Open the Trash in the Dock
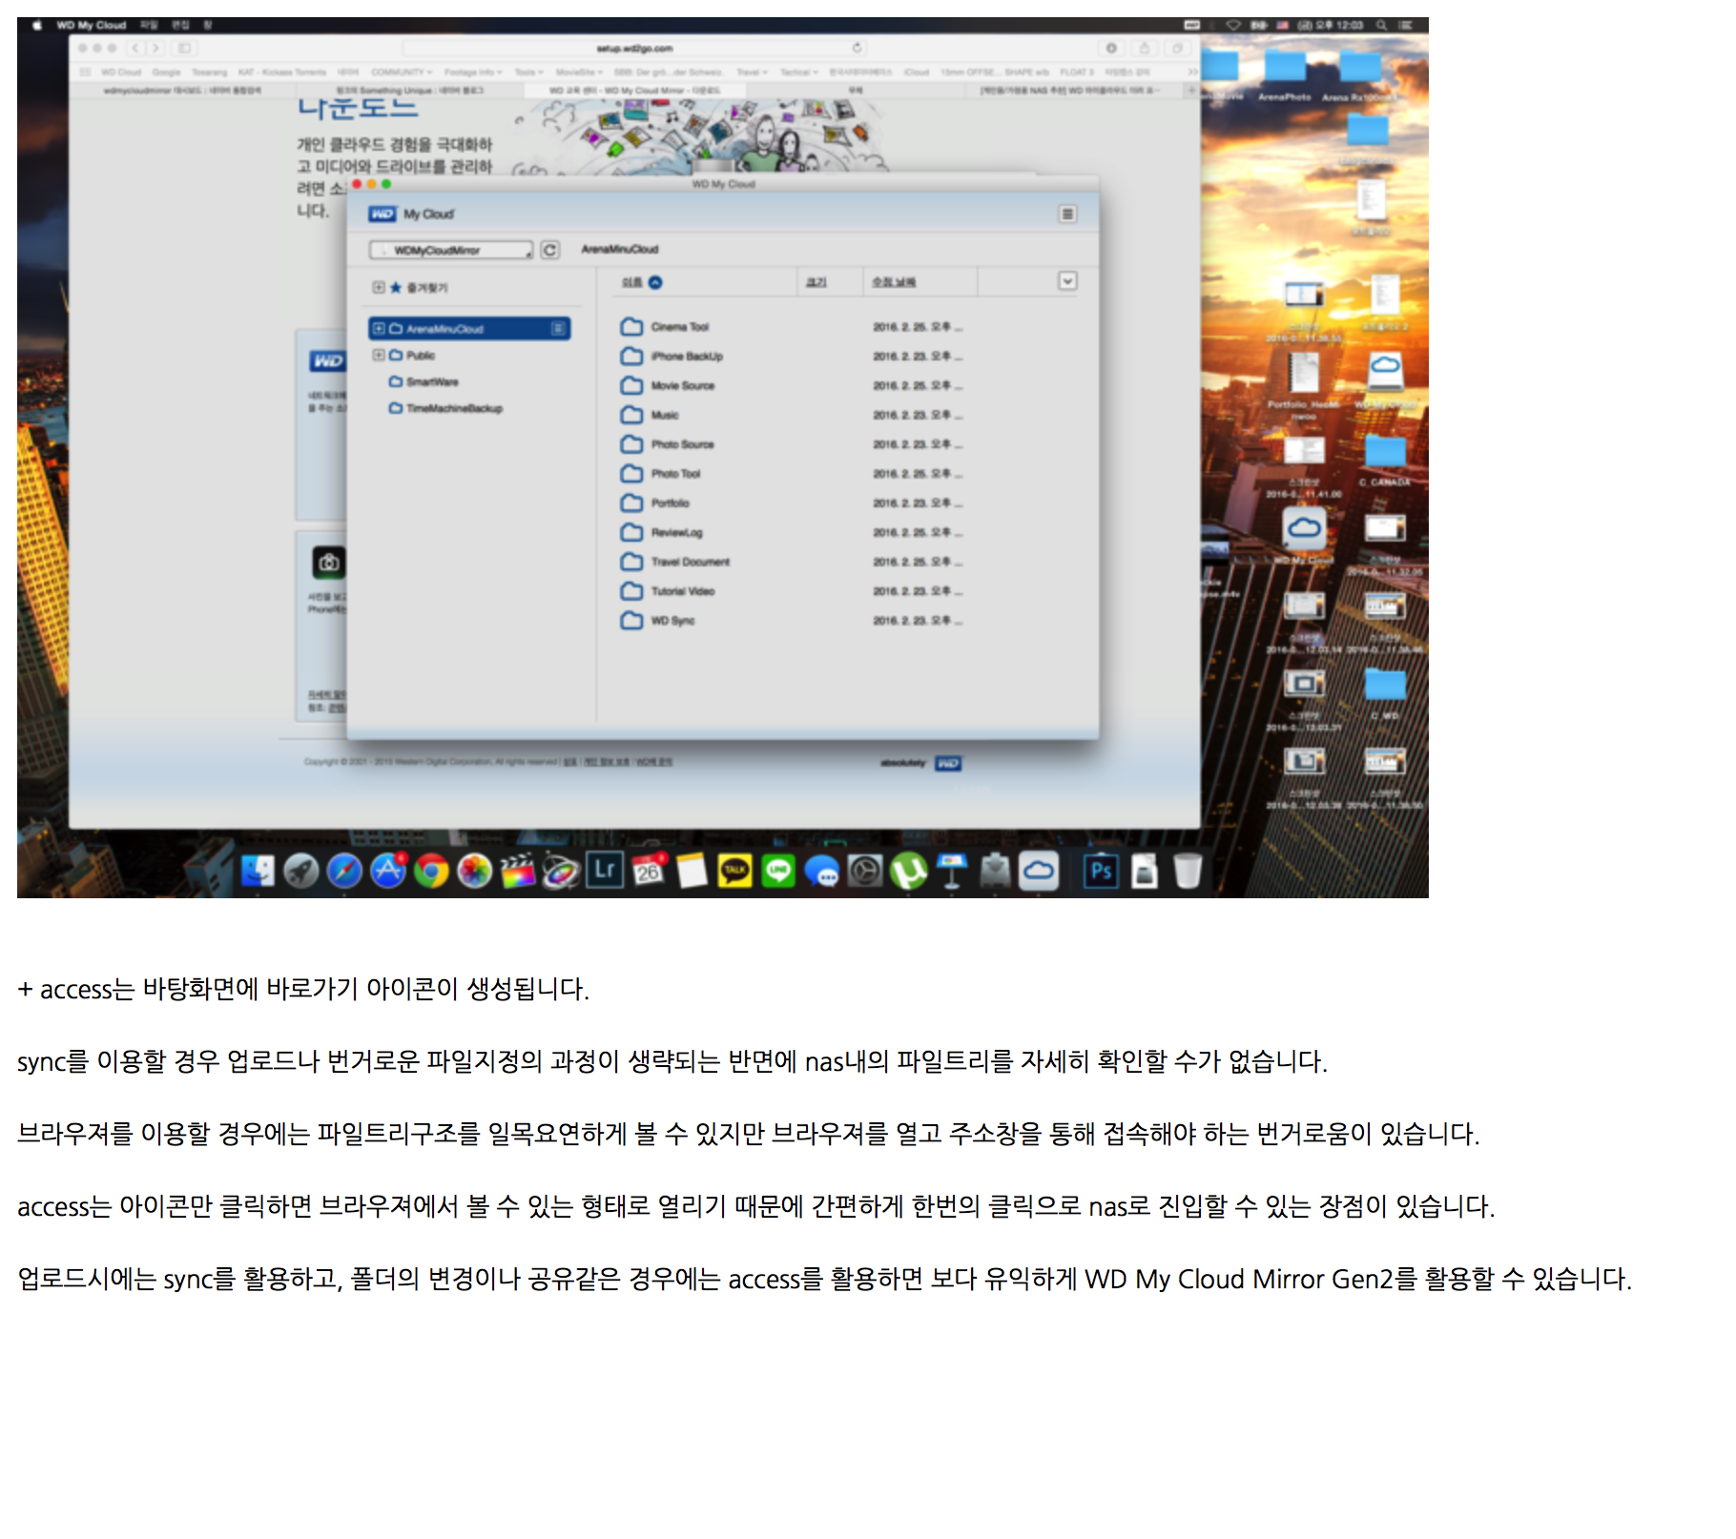Image resolution: width=1736 pixels, height=1539 pixels. 1188,871
